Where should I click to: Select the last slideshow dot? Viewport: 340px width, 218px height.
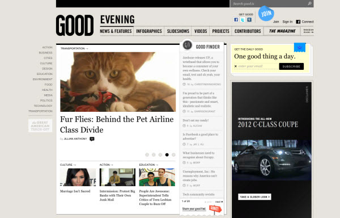tap(173, 155)
